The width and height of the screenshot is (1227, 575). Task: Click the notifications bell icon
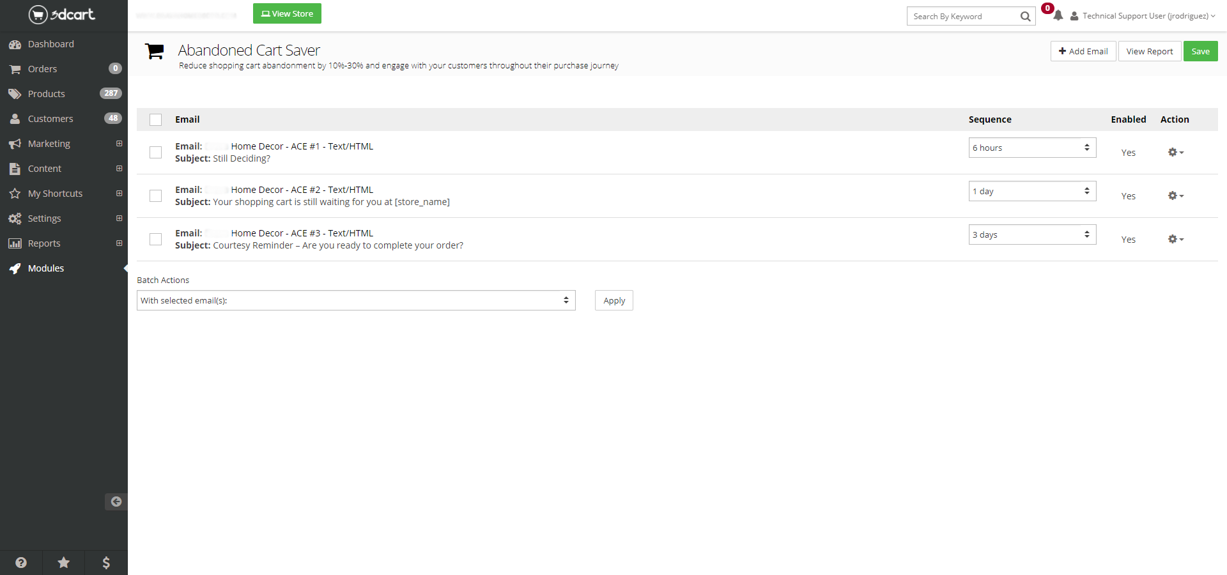[x=1058, y=16]
